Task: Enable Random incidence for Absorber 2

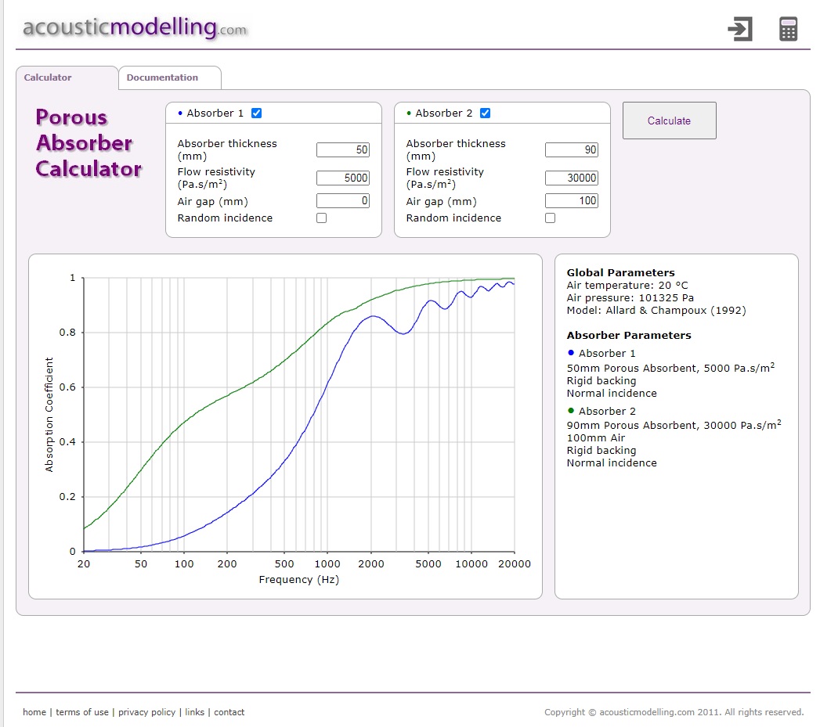Action: tap(550, 218)
